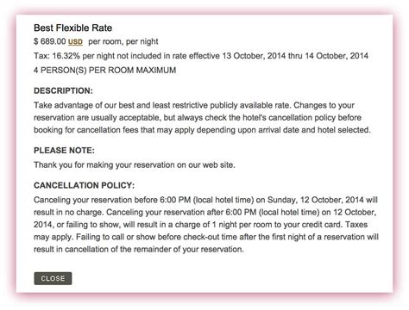
Task: Click the 16.32% tax percentage
Action: (x=66, y=56)
